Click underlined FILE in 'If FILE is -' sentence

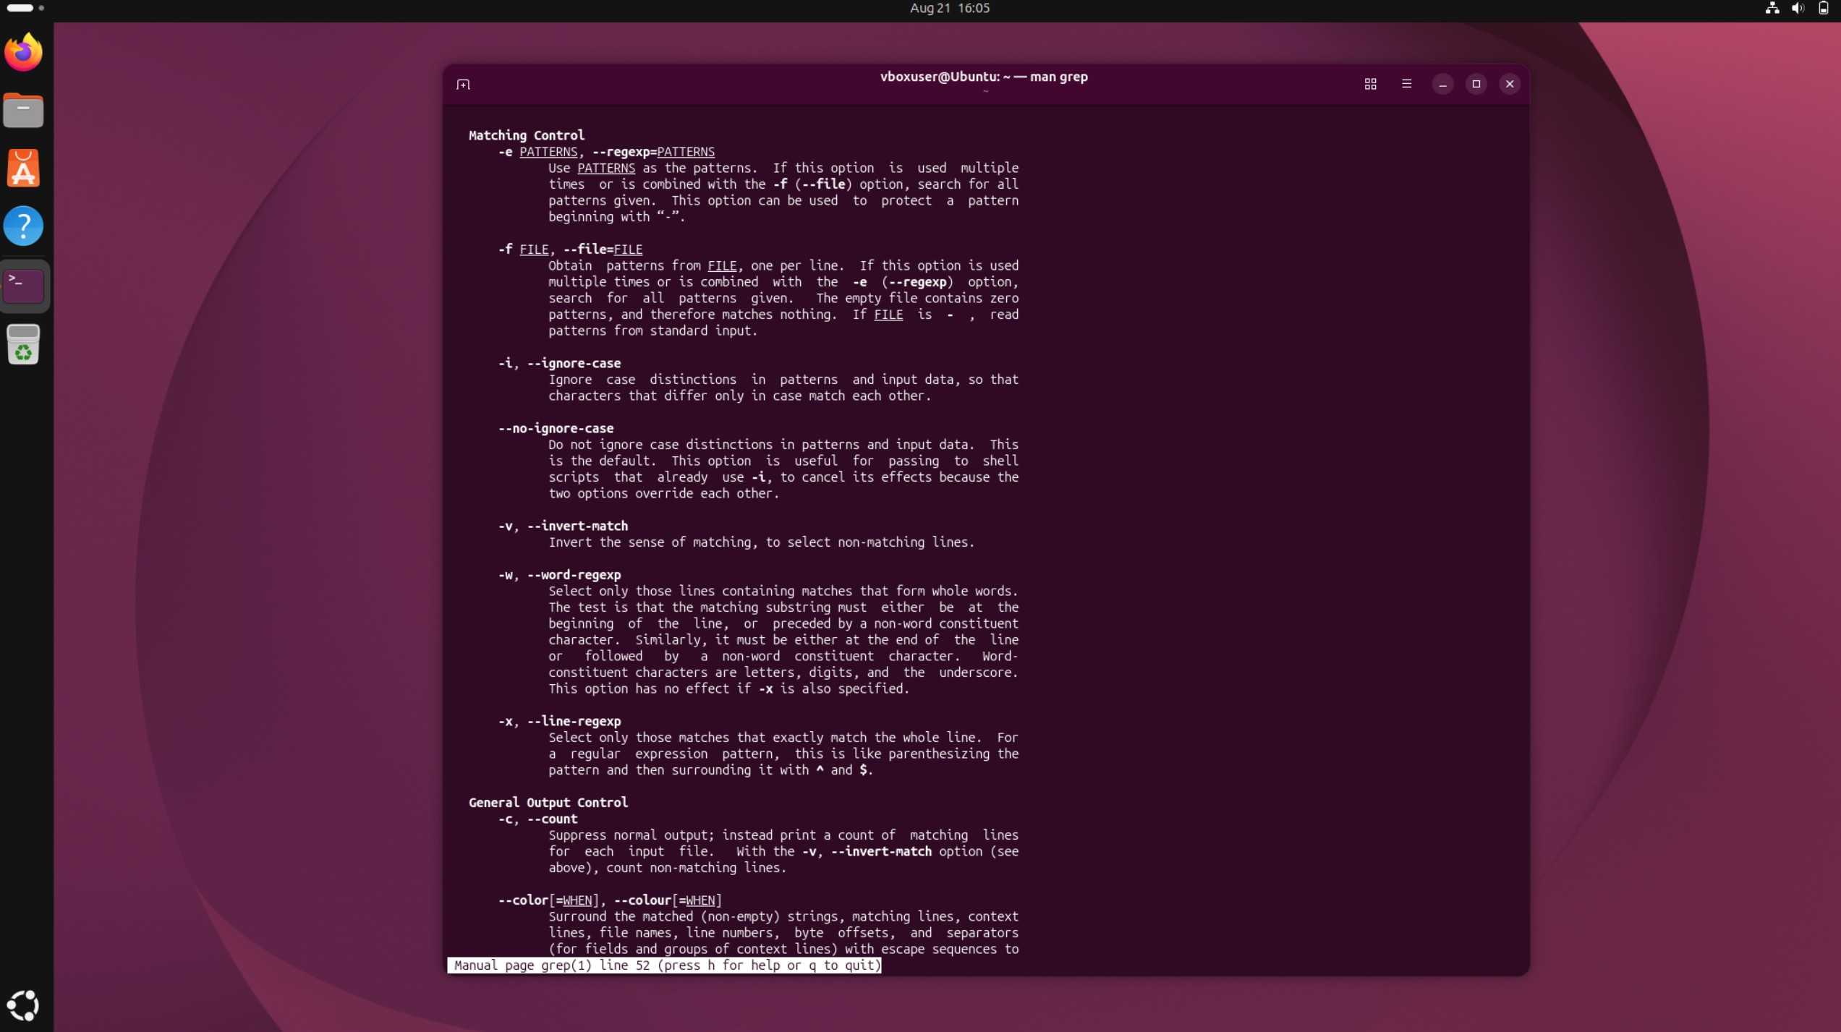pyautogui.click(x=888, y=315)
